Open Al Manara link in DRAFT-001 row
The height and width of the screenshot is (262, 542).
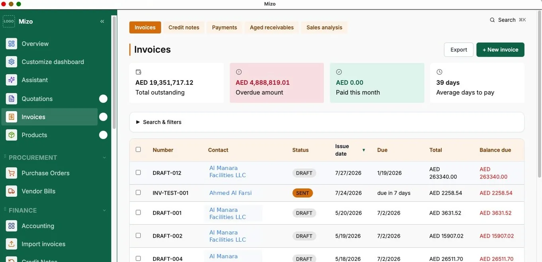click(227, 213)
